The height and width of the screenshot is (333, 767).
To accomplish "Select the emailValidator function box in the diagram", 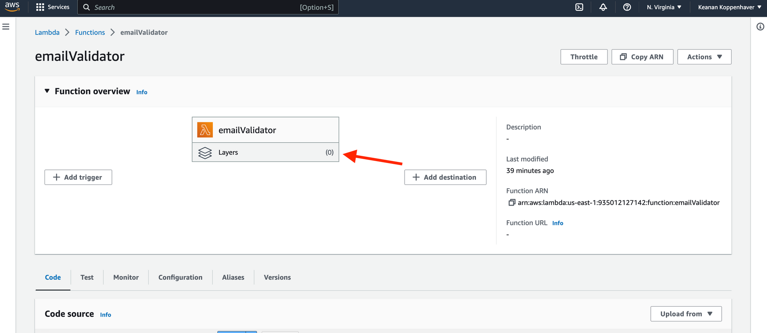I will click(x=265, y=130).
